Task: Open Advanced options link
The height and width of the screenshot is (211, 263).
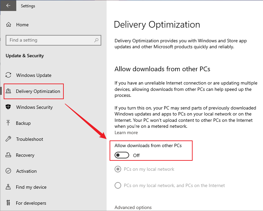Action: pos(133,207)
